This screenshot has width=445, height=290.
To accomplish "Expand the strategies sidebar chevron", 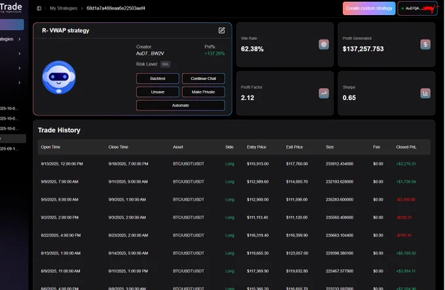I will point(20,39).
